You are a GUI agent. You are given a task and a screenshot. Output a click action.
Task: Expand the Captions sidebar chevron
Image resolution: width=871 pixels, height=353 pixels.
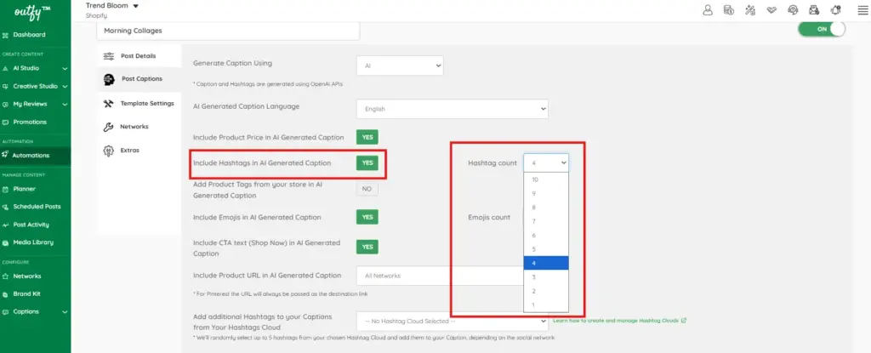tap(65, 312)
